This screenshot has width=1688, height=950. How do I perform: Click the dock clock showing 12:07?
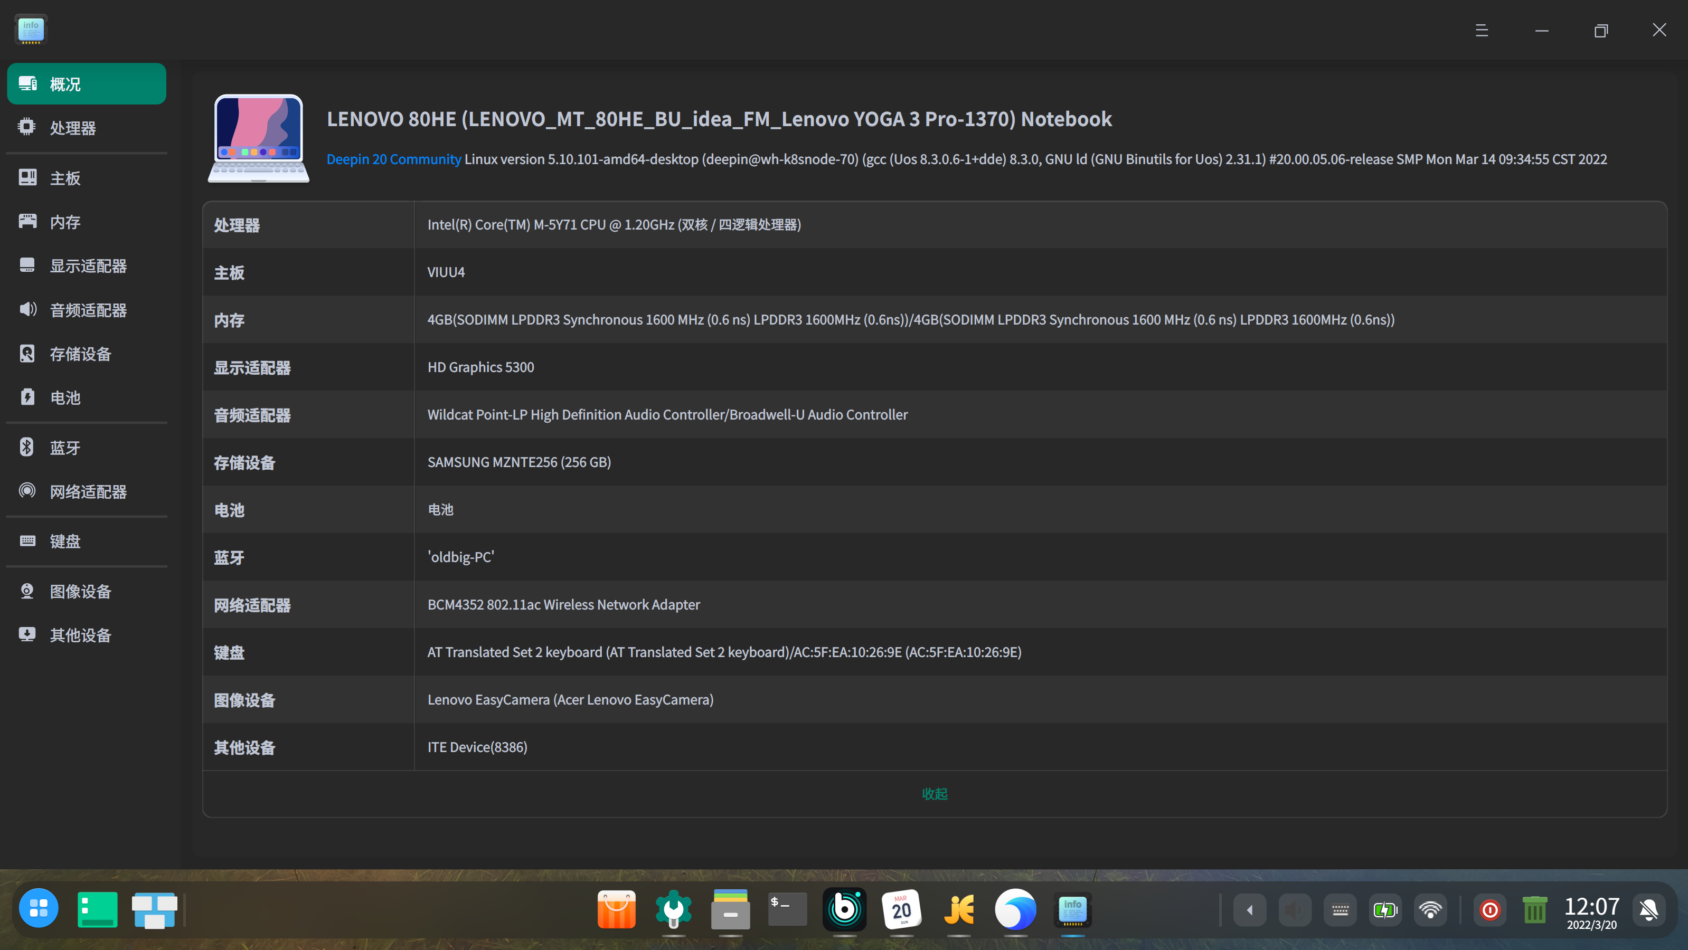[x=1591, y=911]
